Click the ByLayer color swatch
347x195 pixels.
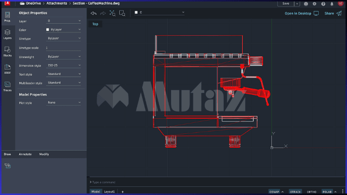[x=48, y=30]
